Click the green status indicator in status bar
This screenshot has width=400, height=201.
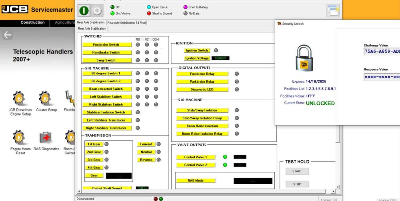point(161,199)
